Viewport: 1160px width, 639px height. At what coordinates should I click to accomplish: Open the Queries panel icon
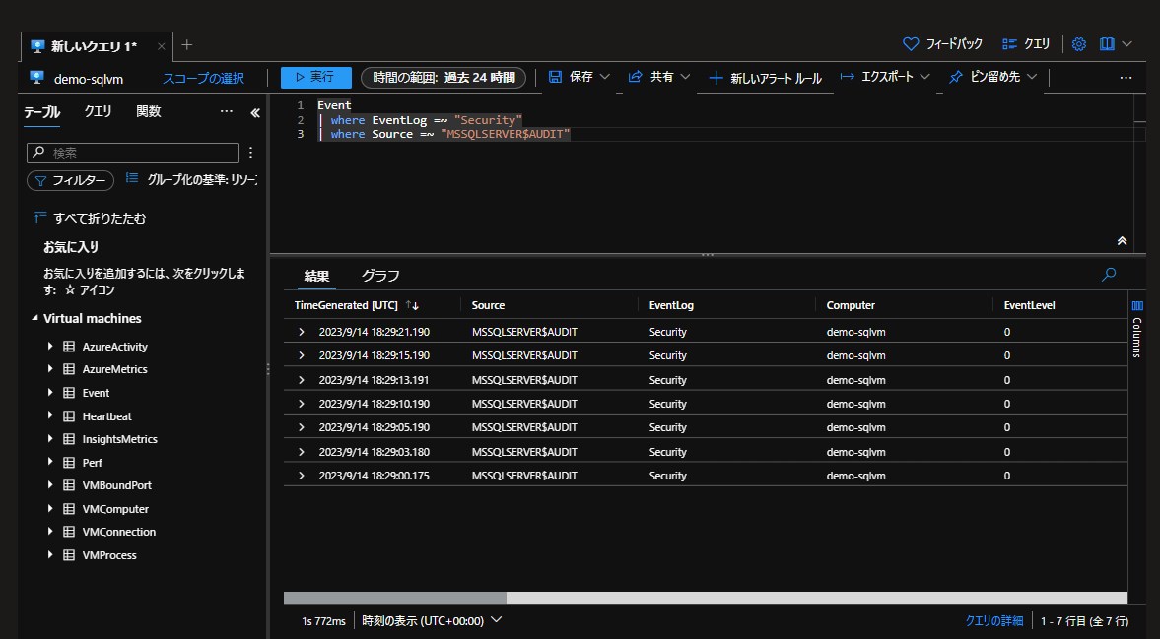(1009, 44)
